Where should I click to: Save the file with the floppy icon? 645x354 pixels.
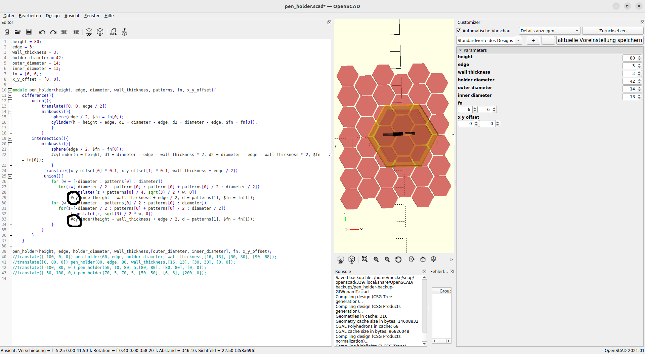point(29,32)
